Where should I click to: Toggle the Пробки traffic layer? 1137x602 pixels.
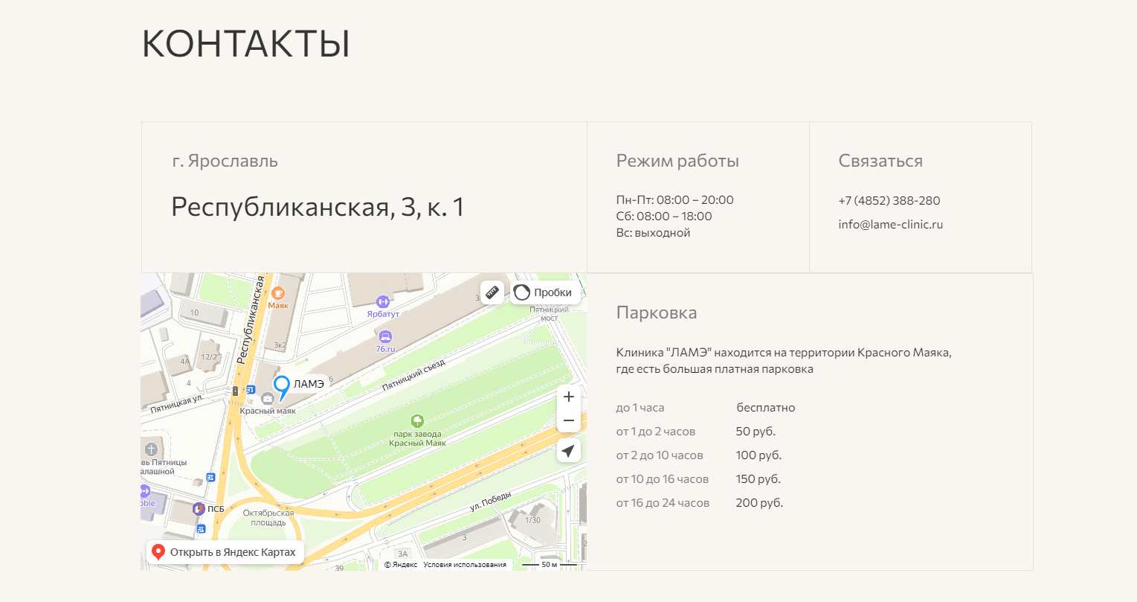544,292
